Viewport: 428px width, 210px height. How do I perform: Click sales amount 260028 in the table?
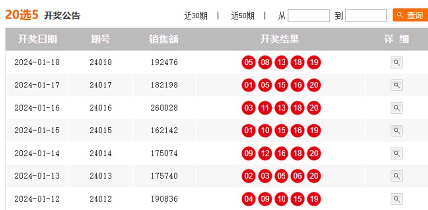pos(164,108)
